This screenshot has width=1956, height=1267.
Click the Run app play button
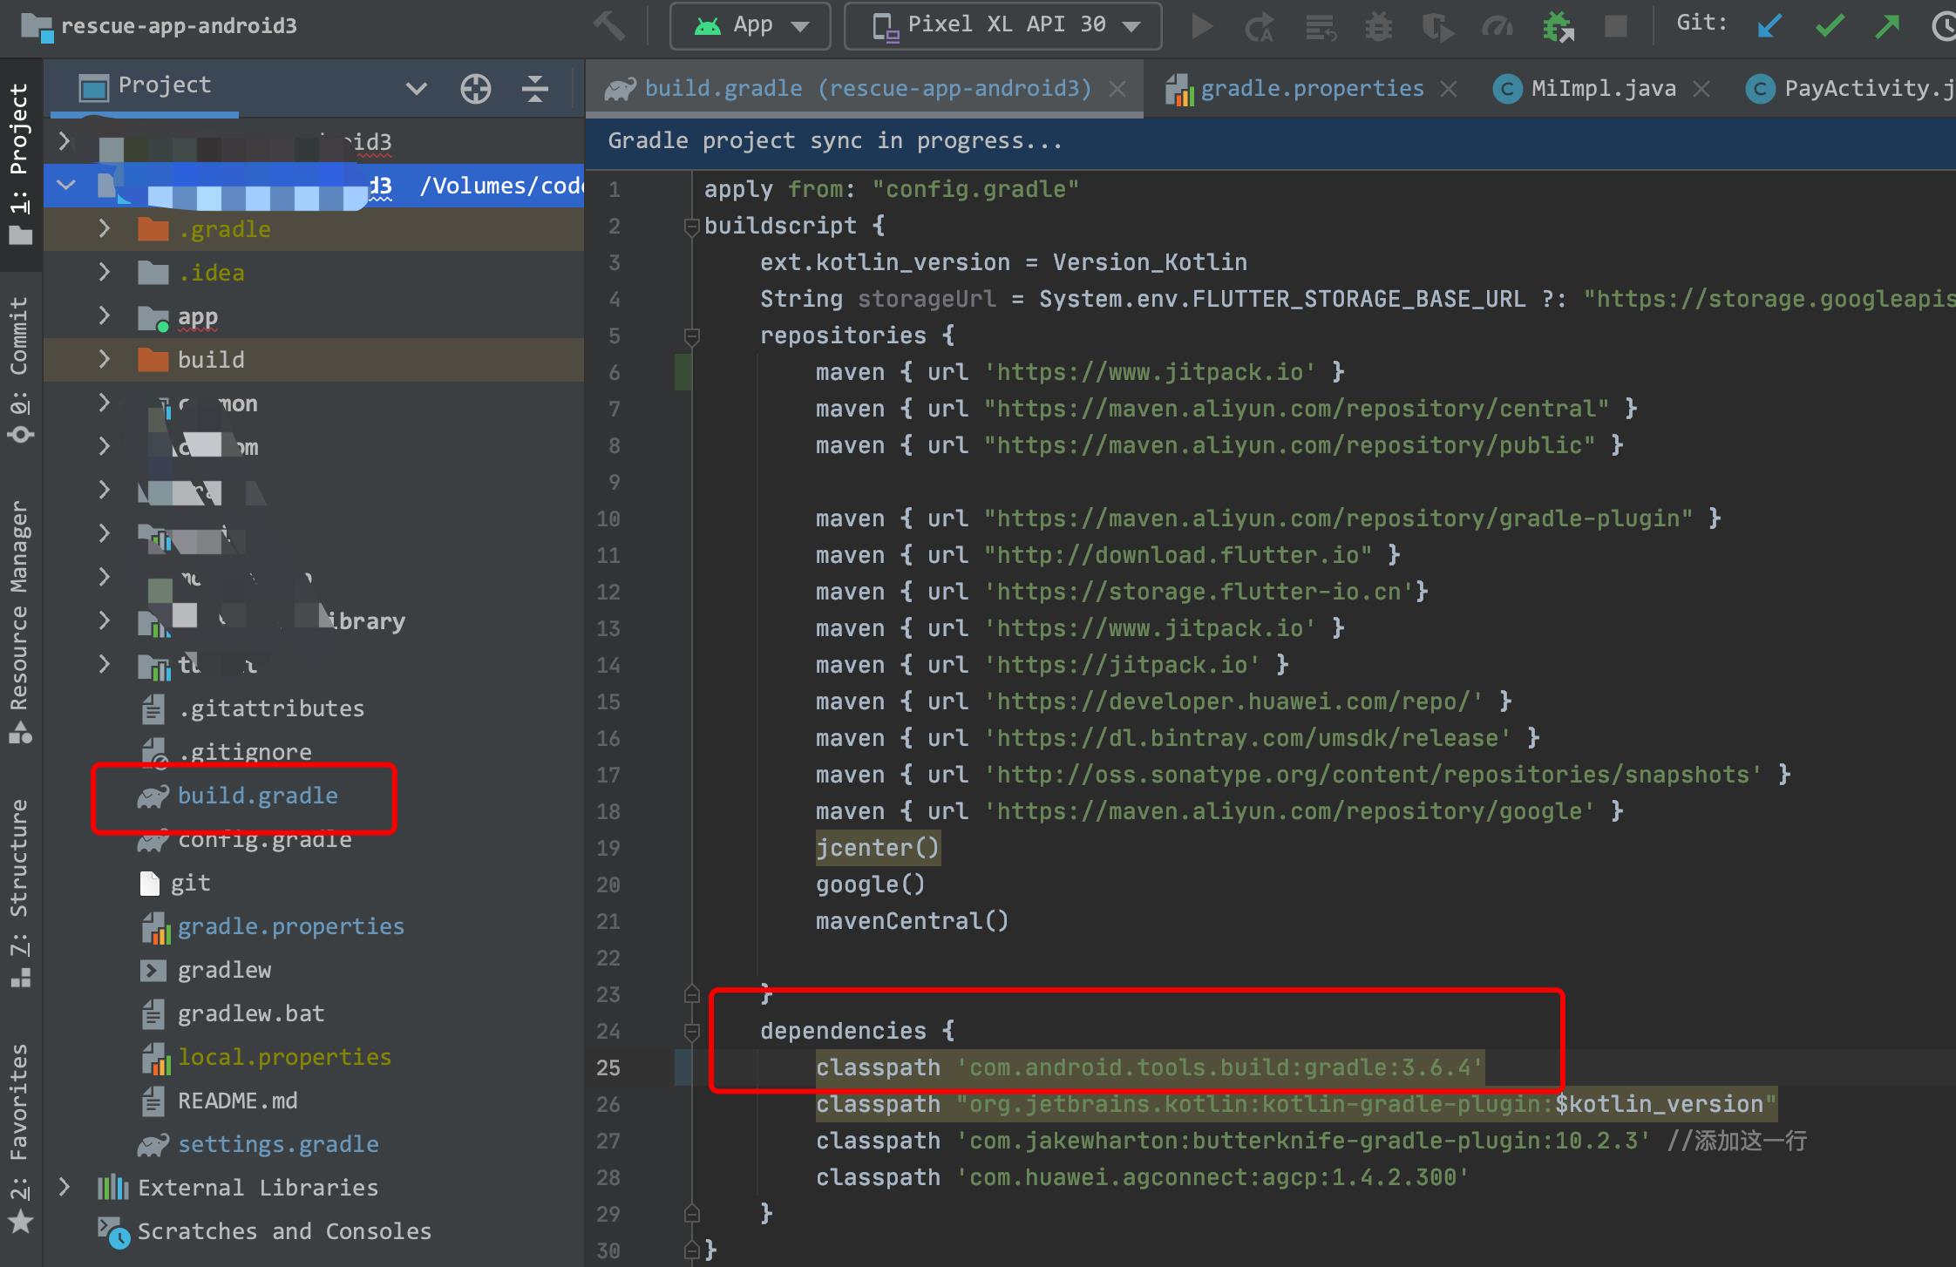pos(1202,26)
